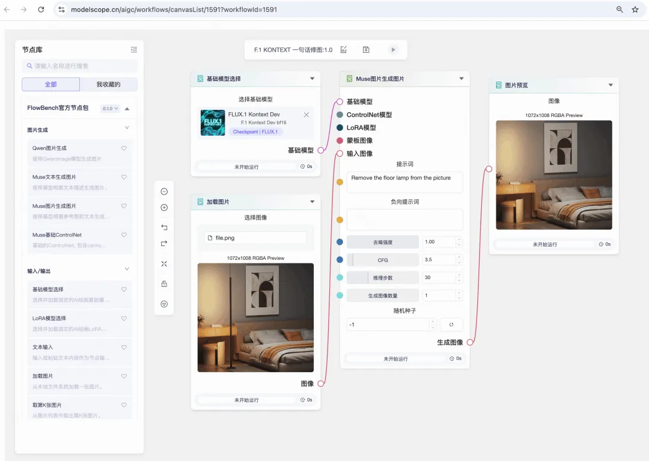Click the loaded bedroom image with lamp
Viewport: 649px width, 461px height.
[255, 318]
